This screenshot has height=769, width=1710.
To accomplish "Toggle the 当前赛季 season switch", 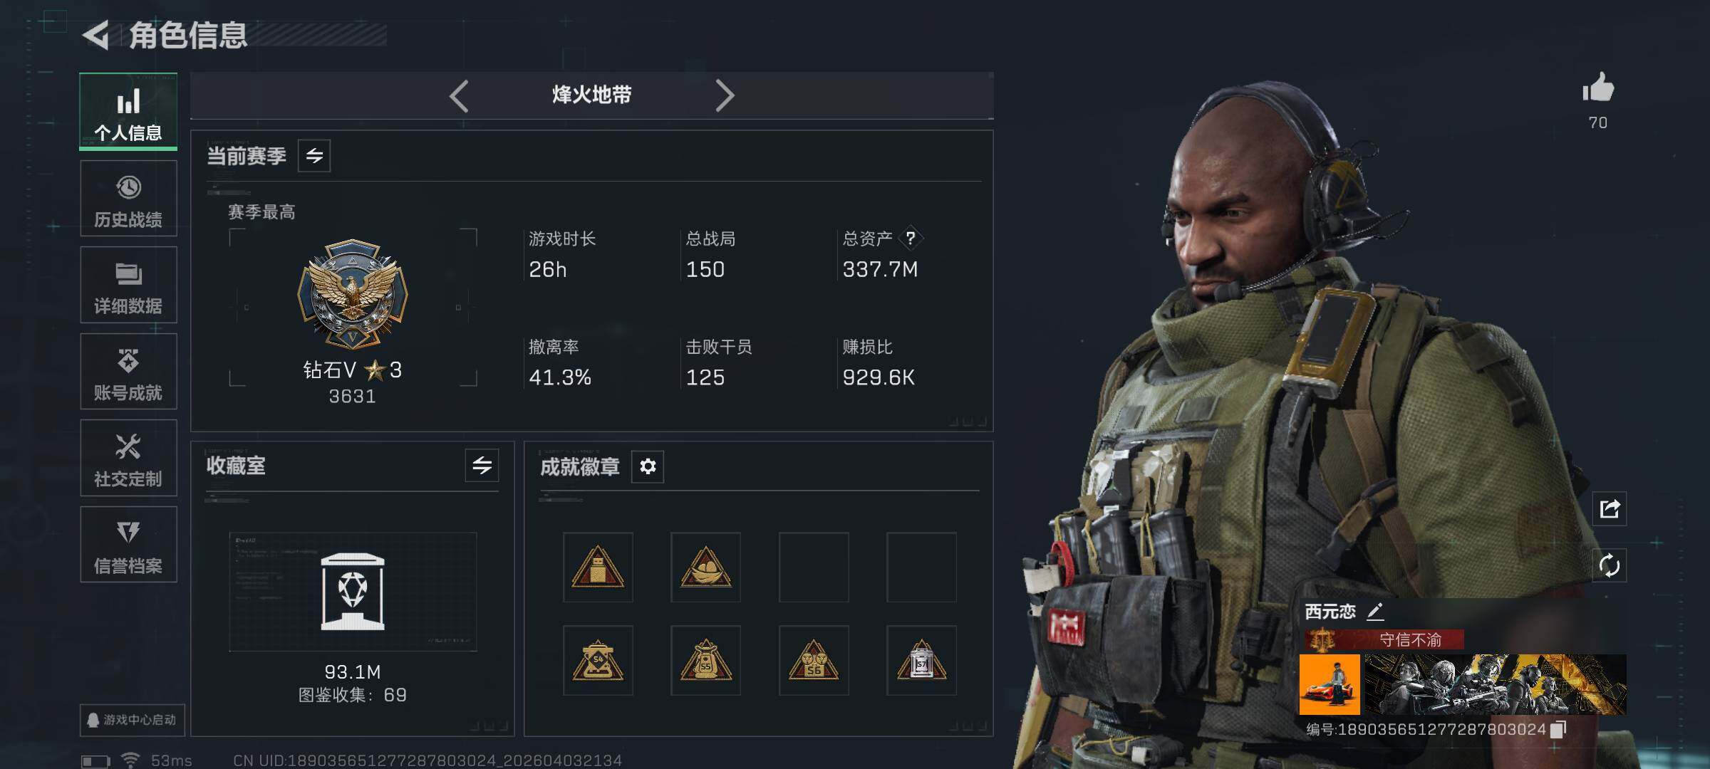I will (x=314, y=156).
